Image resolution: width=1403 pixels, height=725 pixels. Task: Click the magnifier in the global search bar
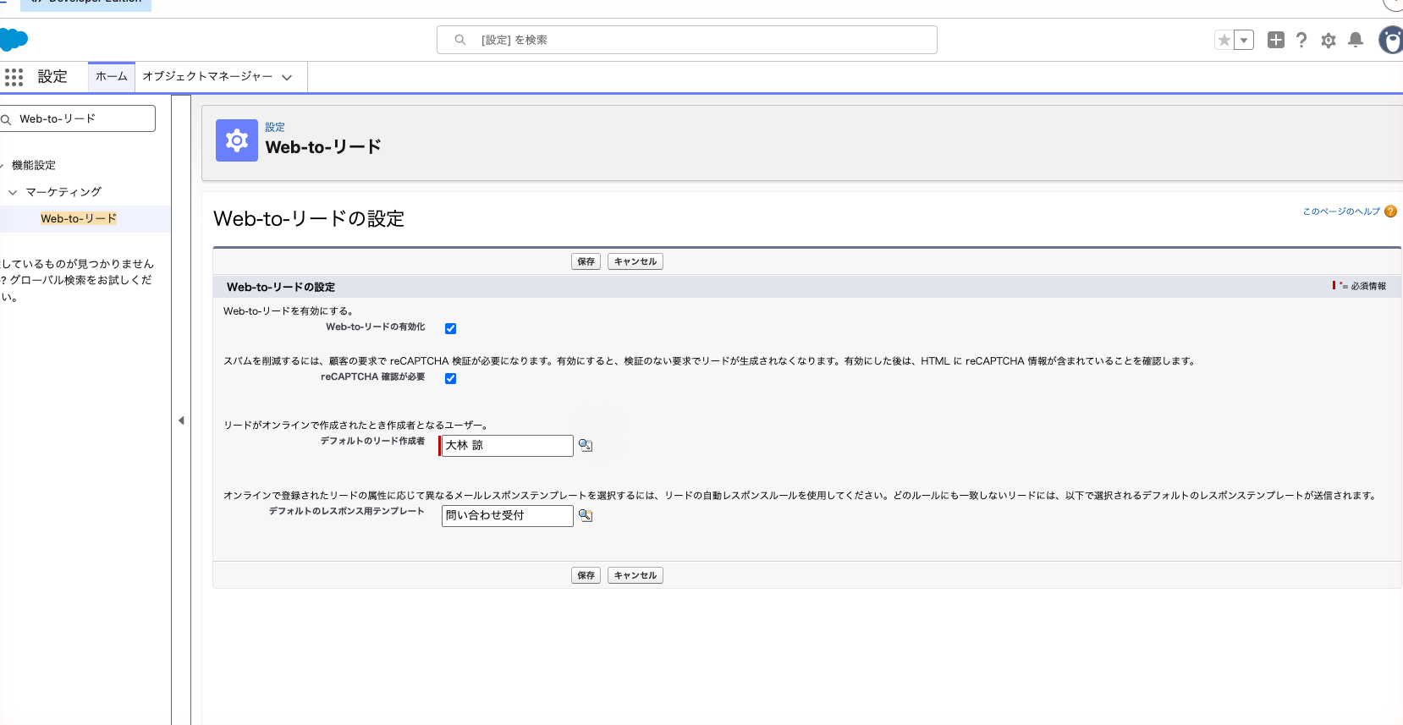click(460, 40)
